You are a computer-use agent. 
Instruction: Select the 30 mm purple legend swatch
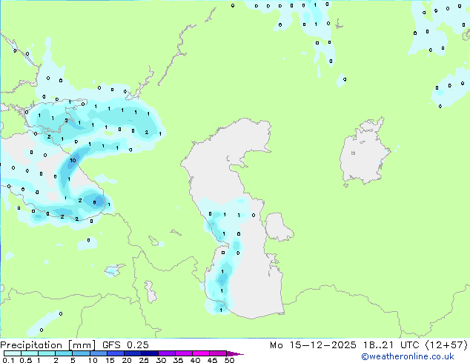(166, 353)
